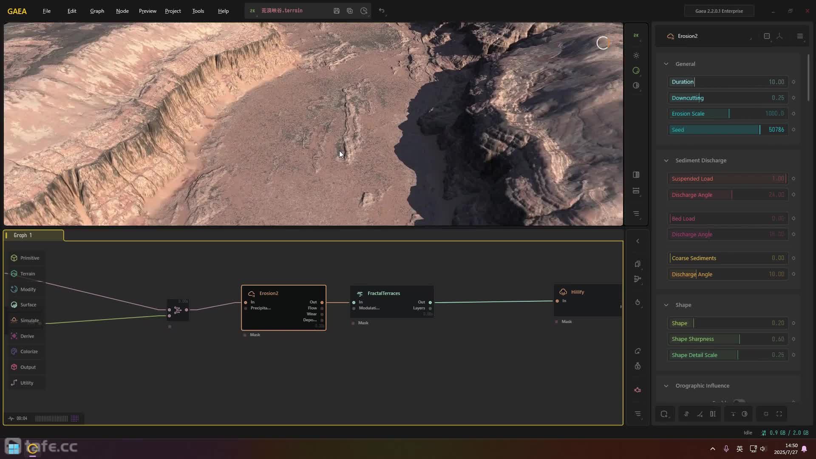Toggle the Duration keyframe diamond
This screenshot has height=459, width=816.
(793, 82)
